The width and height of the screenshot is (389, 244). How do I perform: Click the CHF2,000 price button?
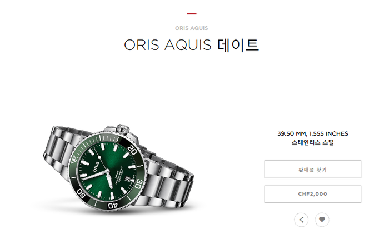[x=312, y=194]
